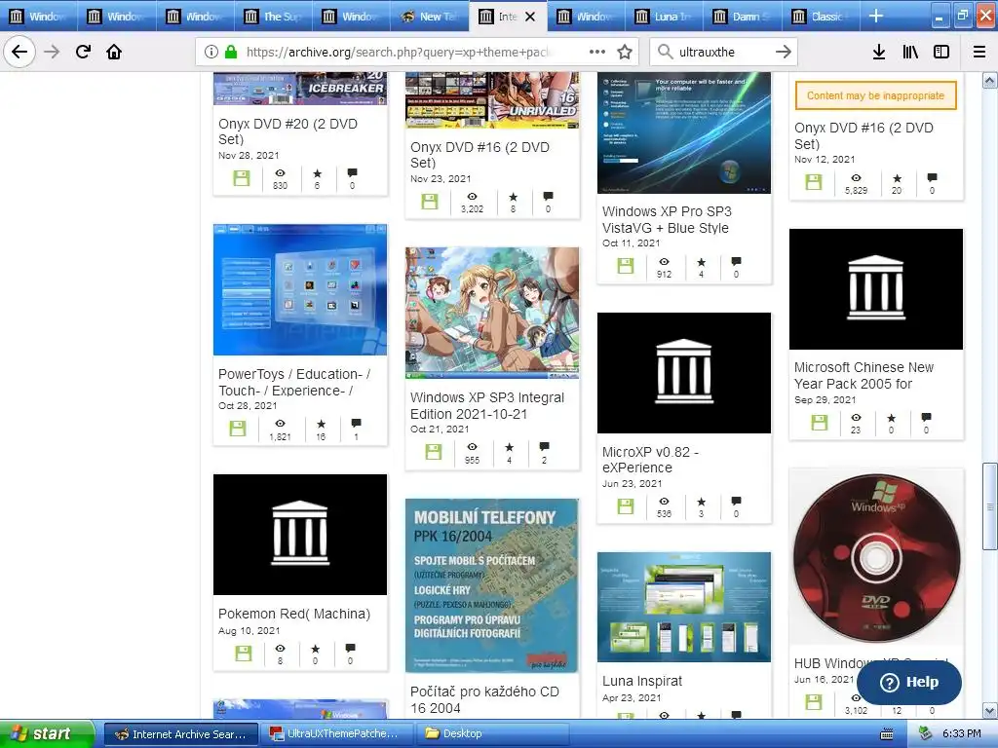The image size is (998, 748).
Task: Close the active Internet Archive tab
Action: (530, 17)
